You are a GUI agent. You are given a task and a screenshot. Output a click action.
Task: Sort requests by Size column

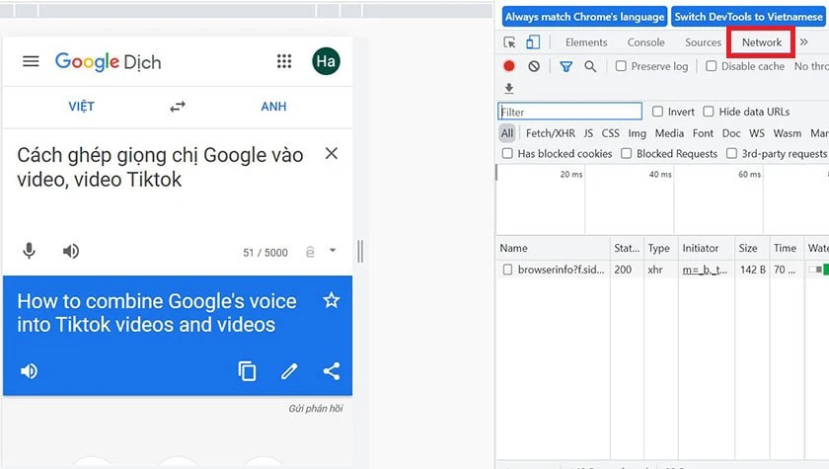pyautogui.click(x=752, y=248)
